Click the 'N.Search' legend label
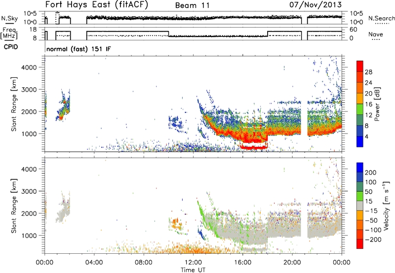Viewport: 395px width, 273px height. tap(381, 18)
